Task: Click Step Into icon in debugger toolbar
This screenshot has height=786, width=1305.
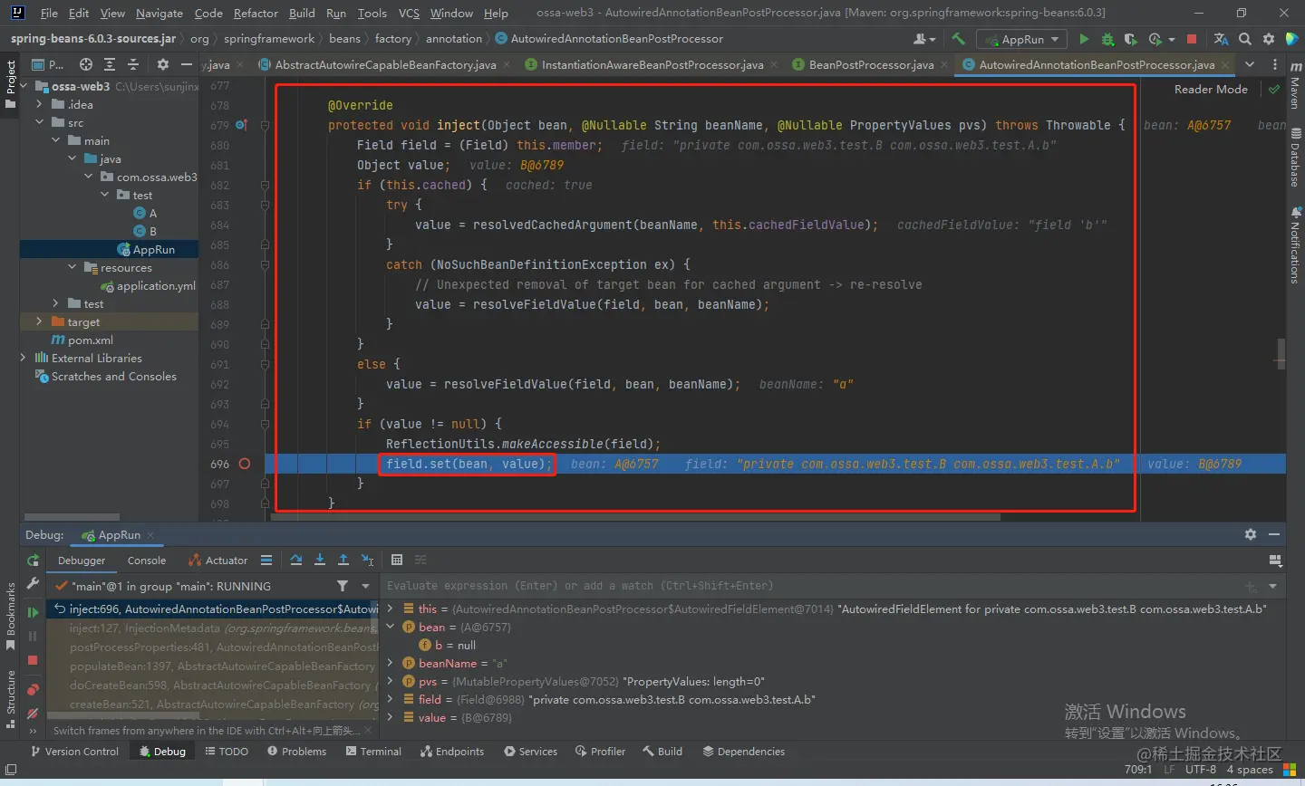Action: click(320, 561)
